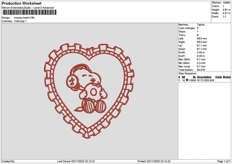This screenshot has width=232, height=164.
Task: Click the Height value 4.81 in
Action: coord(226,10)
